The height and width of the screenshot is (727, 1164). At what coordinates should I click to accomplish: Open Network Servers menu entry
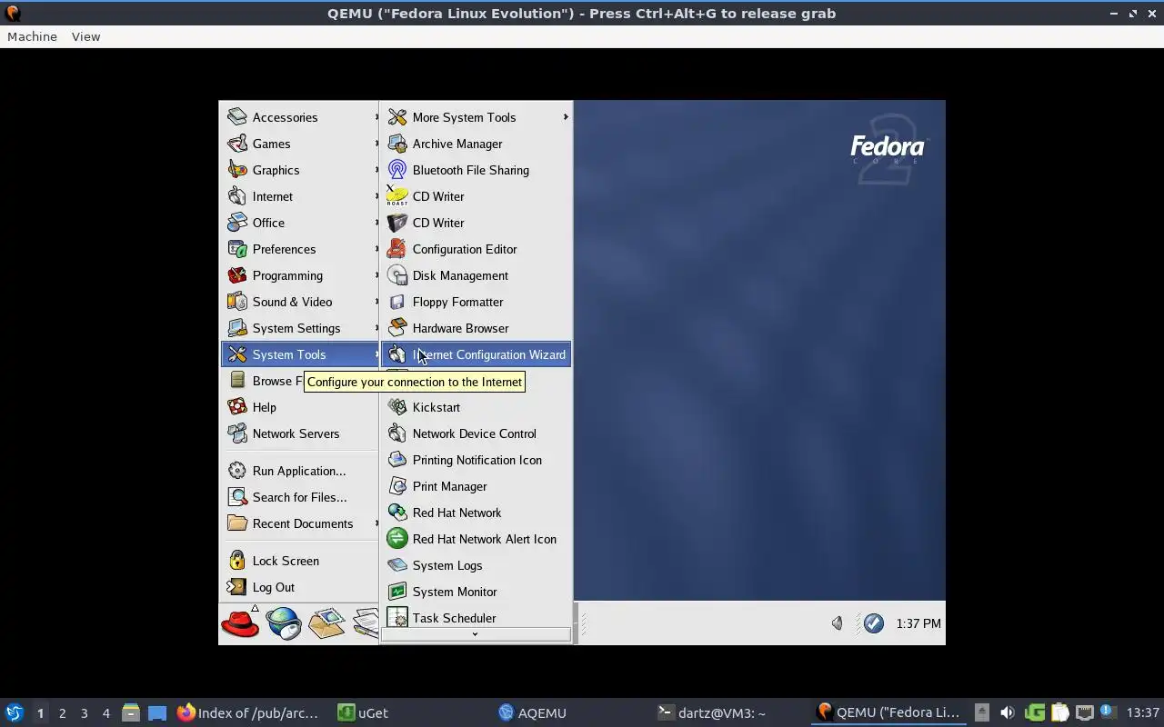click(x=300, y=433)
